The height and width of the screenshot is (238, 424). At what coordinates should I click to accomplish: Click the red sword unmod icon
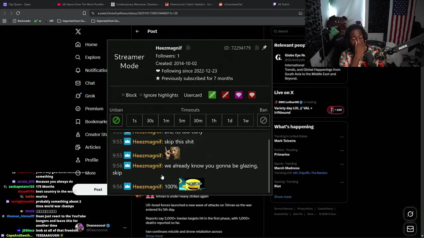click(225, 95)
